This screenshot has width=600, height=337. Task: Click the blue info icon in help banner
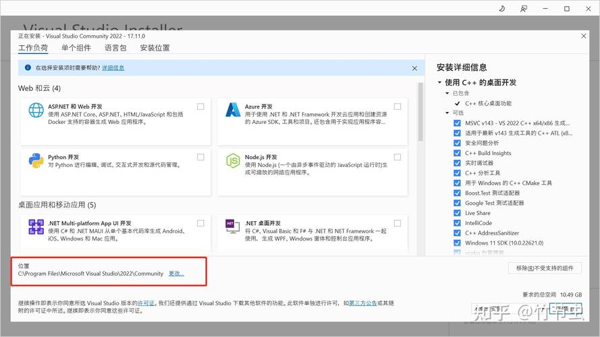click(x=28, y=68)
